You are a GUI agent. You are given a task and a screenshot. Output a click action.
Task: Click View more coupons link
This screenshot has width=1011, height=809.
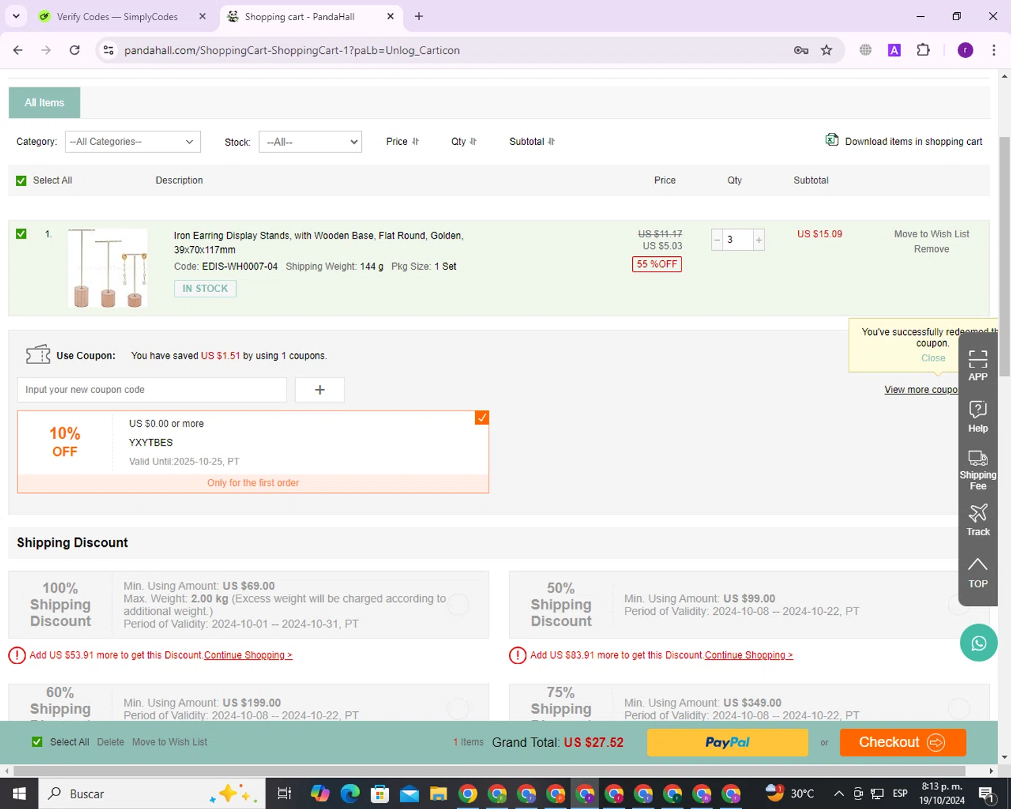(921, 390)
